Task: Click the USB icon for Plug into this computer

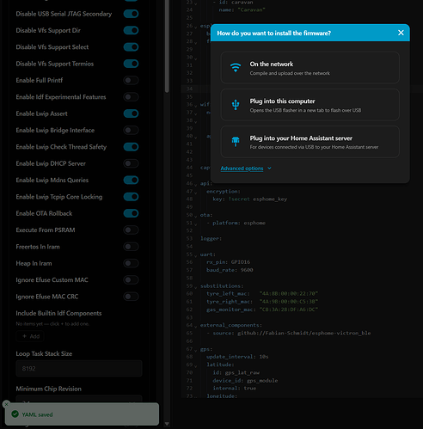Action: 236,105
